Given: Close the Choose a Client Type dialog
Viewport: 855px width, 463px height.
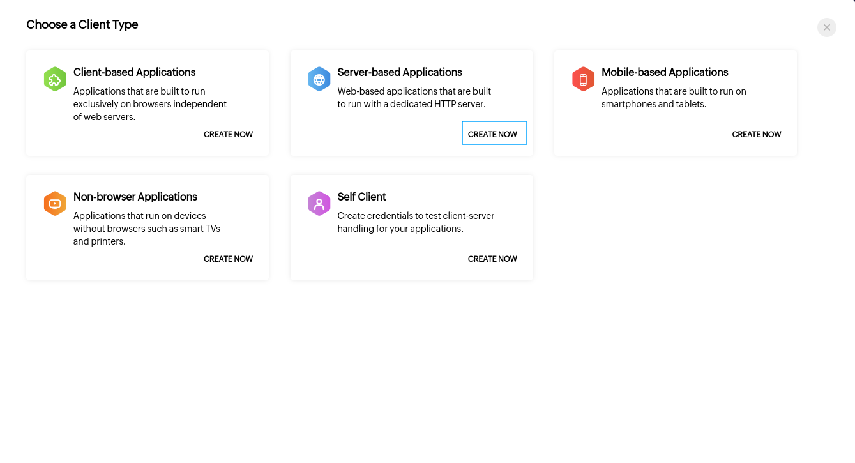Looking at the screenshot, I should (827, 27).
